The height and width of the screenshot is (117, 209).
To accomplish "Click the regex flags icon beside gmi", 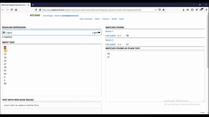I will pyautogui.click(x=99, y=32).
